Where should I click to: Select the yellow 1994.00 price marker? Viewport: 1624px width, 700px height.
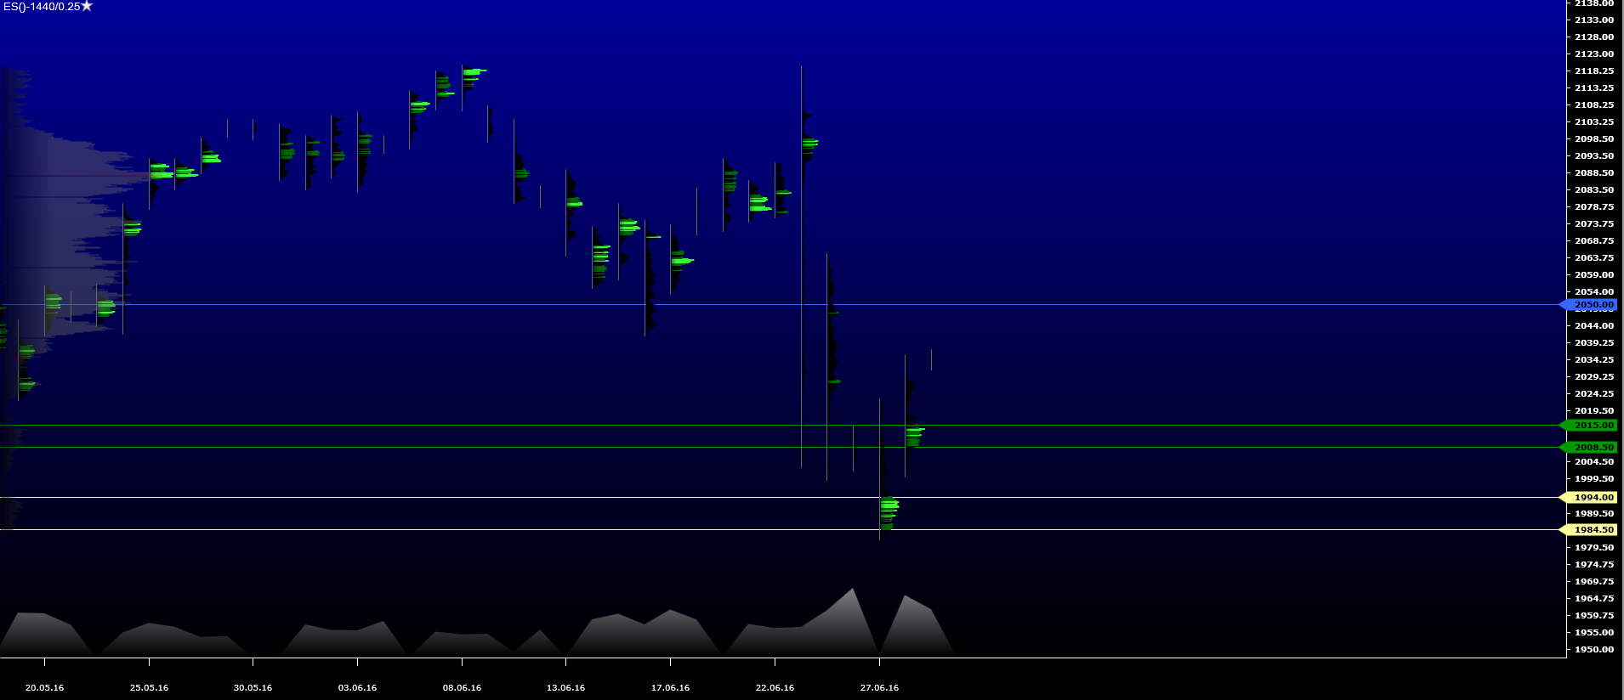(1592, 498)
